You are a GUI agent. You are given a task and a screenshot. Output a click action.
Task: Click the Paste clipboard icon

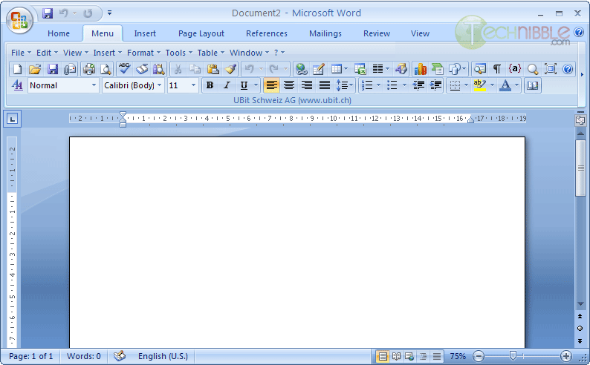213,69
